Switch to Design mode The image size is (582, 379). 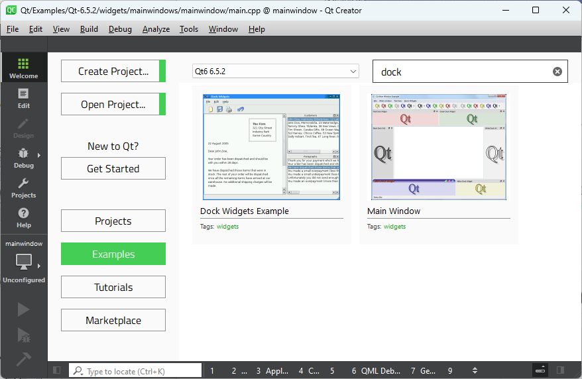coord(23,129)
